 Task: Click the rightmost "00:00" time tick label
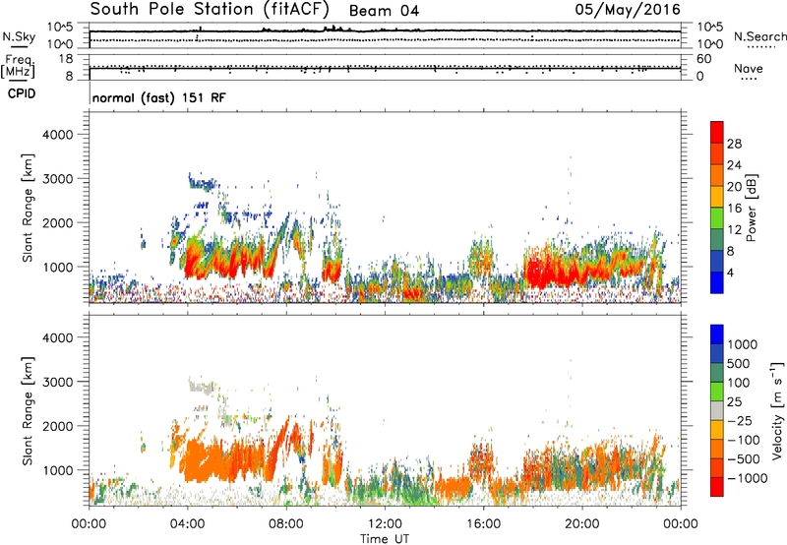click(x=680, y=524)
